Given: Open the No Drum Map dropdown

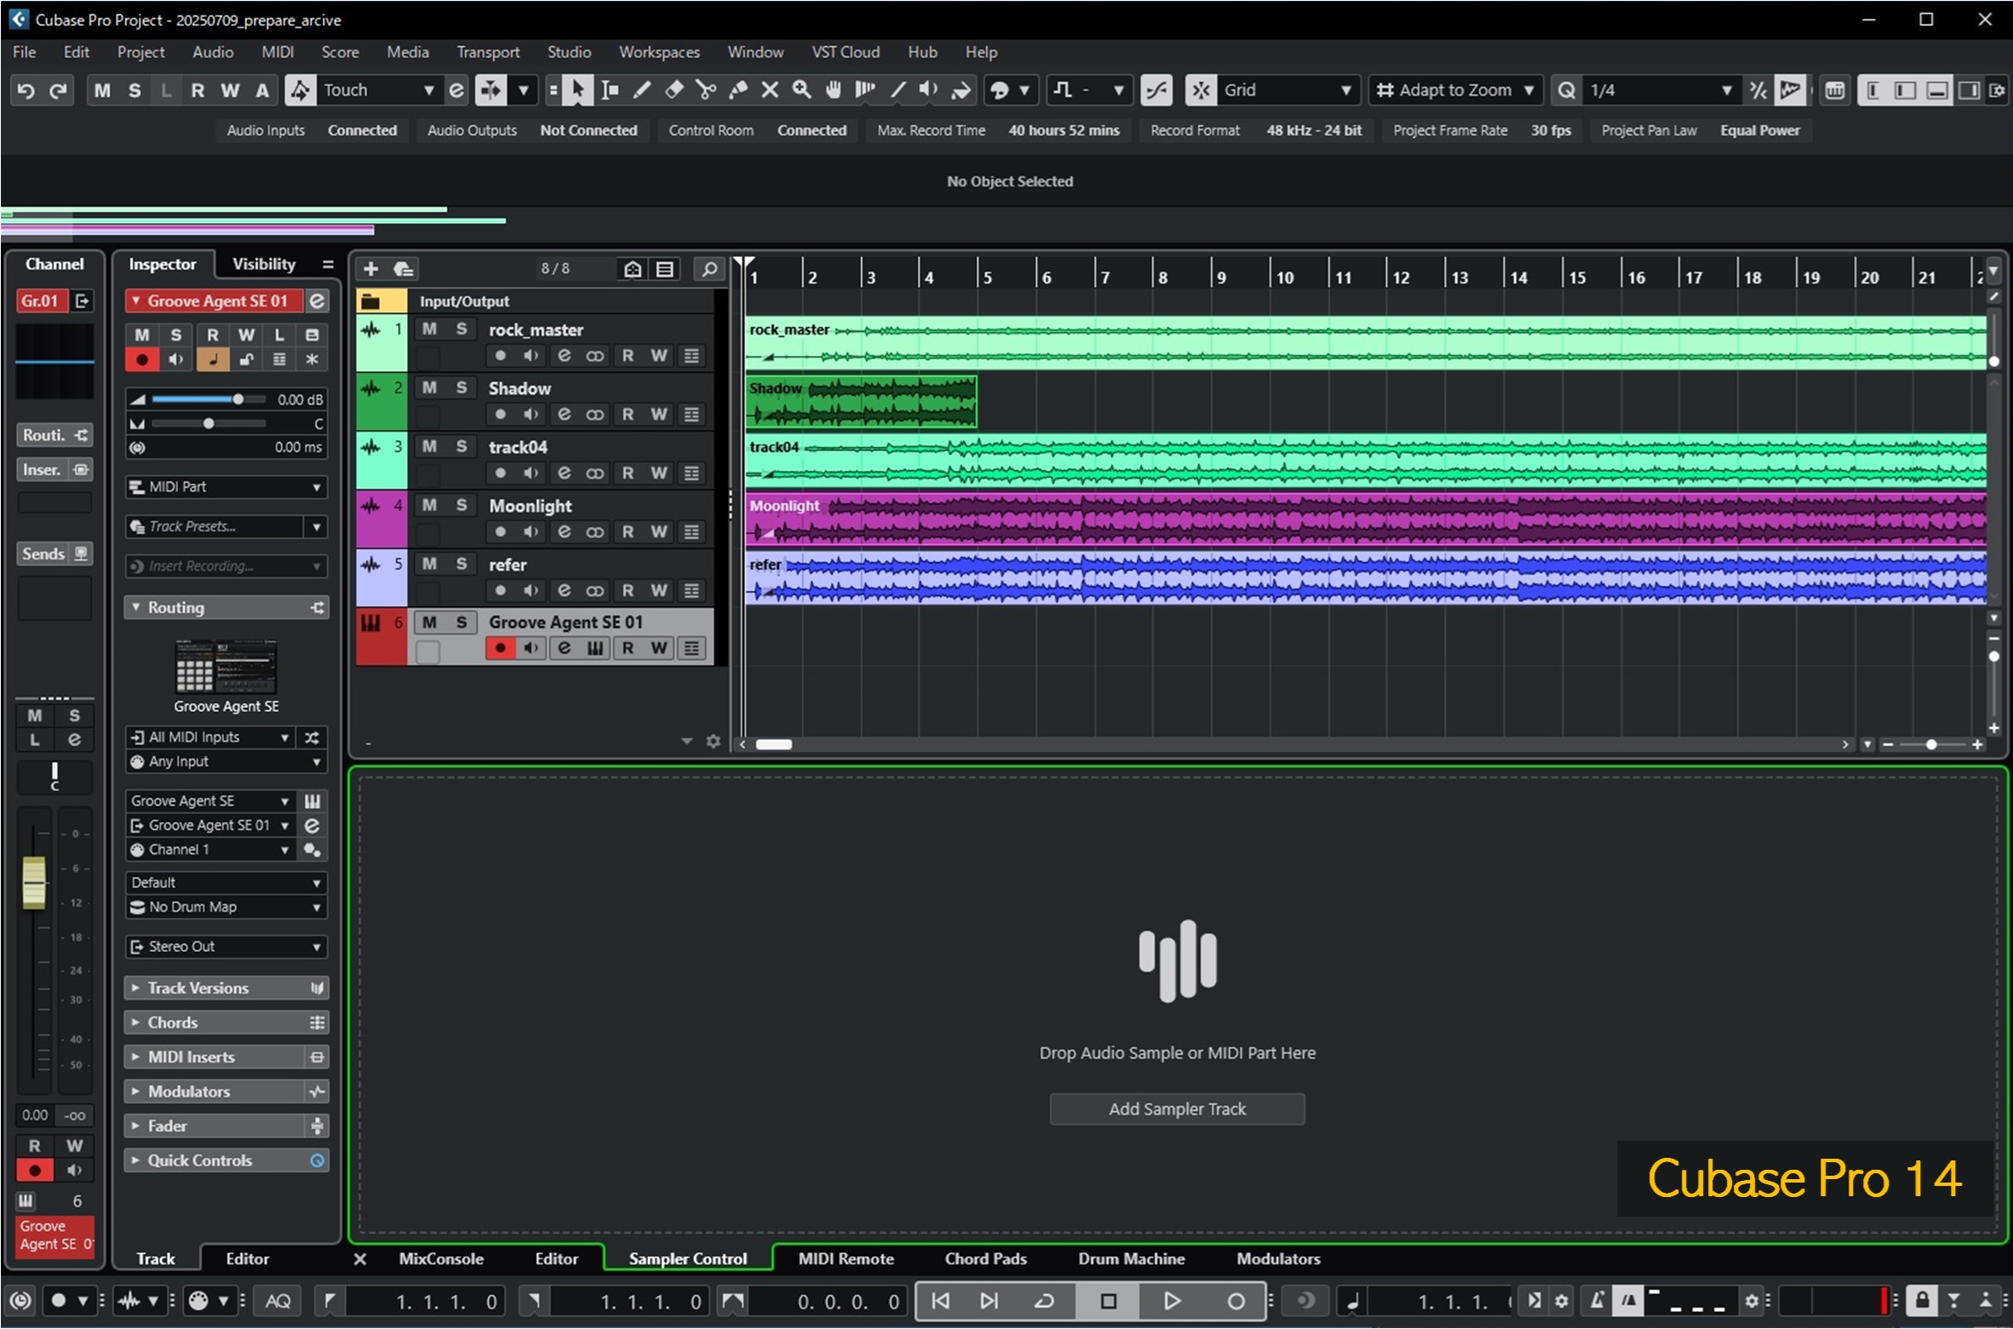Looking at the screenshot, I should 226,908.
